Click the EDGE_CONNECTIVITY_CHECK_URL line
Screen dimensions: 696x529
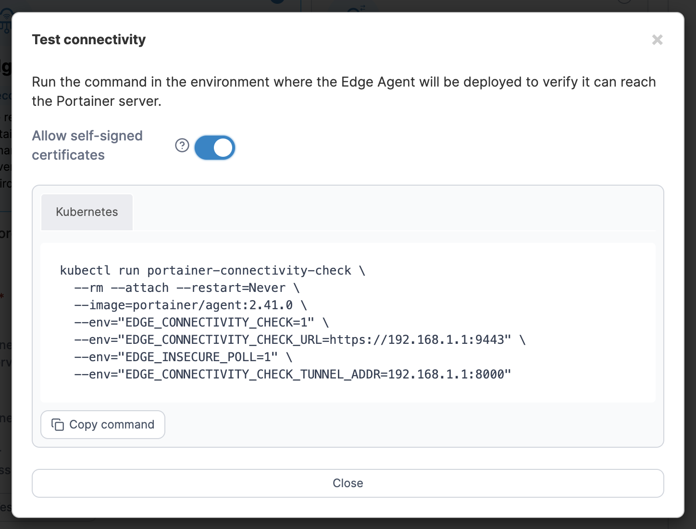coord(300,340)
